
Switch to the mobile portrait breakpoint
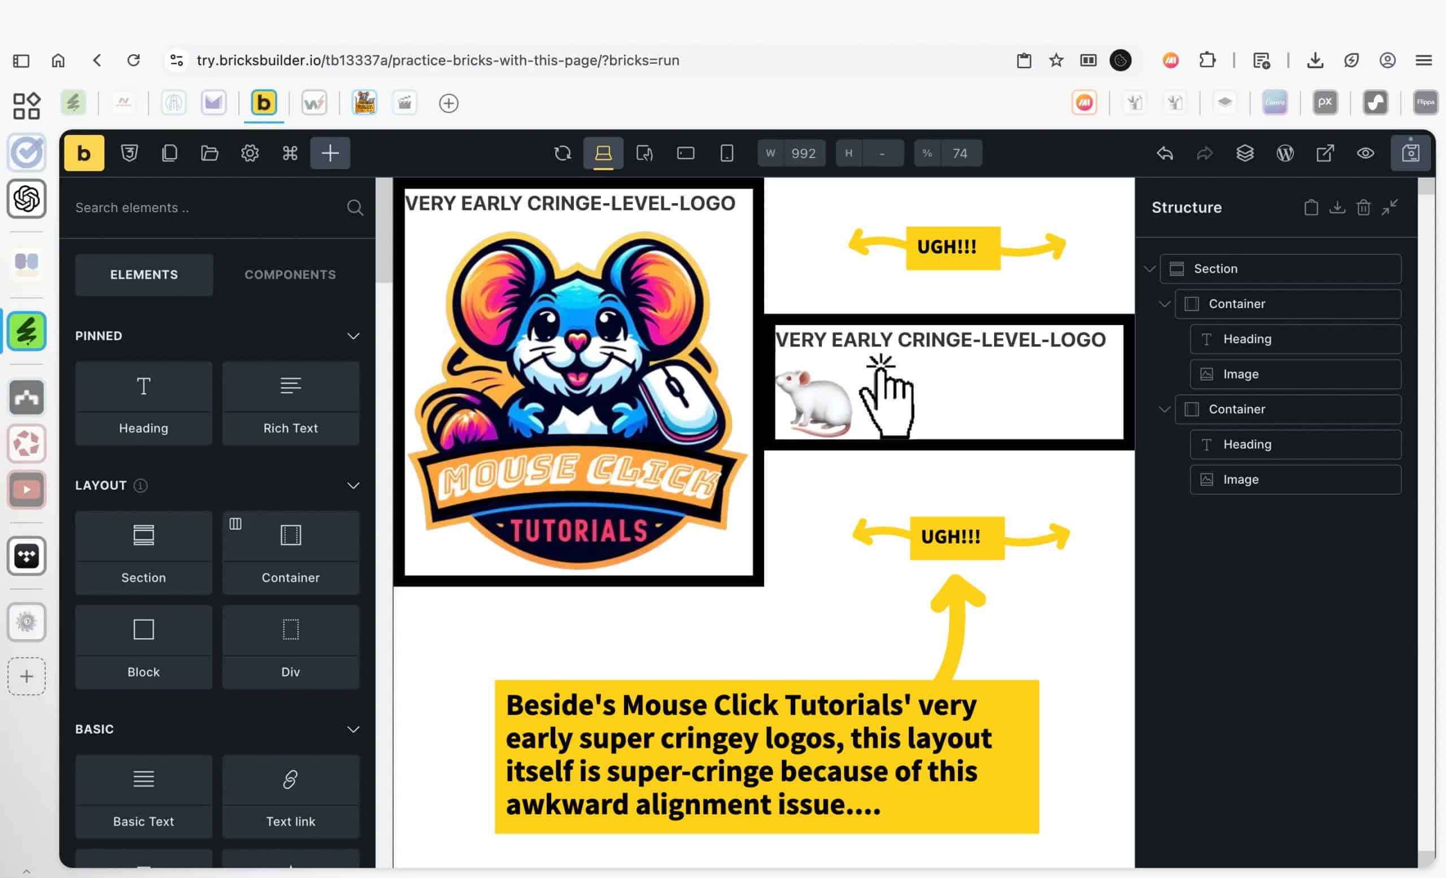pyautogui.click(x=726, y=153)
